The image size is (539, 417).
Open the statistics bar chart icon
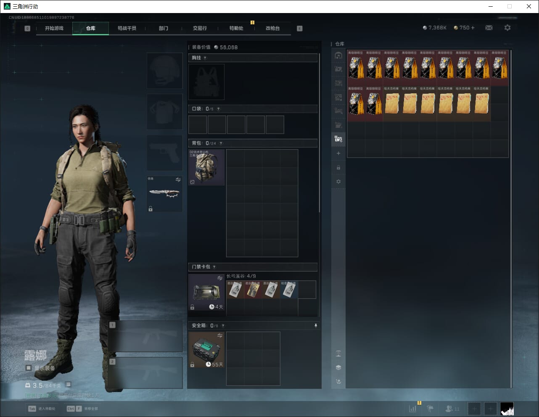pyautogui.click(x=413, y=409)
